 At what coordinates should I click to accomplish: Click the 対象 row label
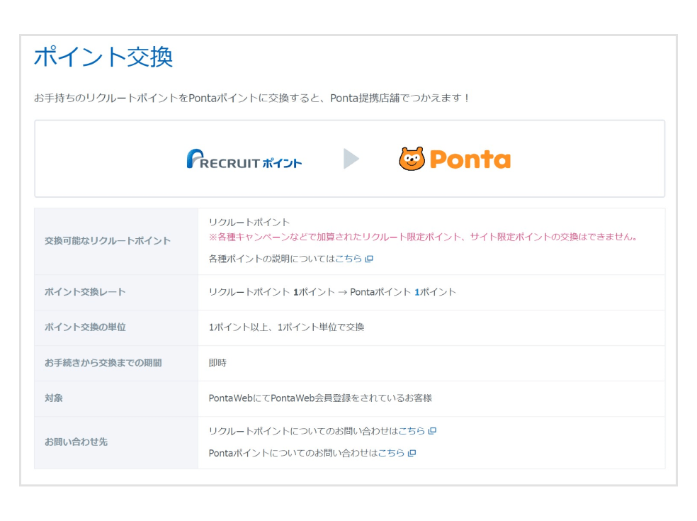point(53,398)
